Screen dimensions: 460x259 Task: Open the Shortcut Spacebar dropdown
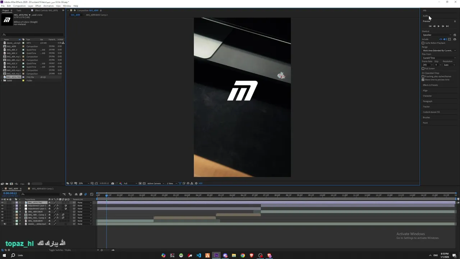pyautogui.click(x=437, y=35)
